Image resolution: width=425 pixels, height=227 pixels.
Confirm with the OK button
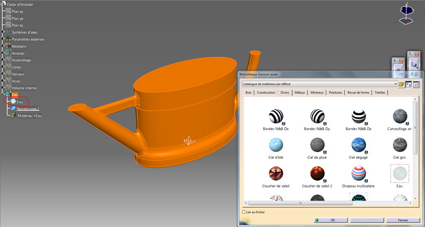pyautogui.click(x=331, y=220)
